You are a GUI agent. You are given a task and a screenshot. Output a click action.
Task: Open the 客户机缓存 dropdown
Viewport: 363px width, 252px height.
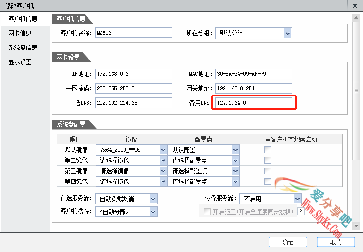pyautogui.click(x=126, y=212)
